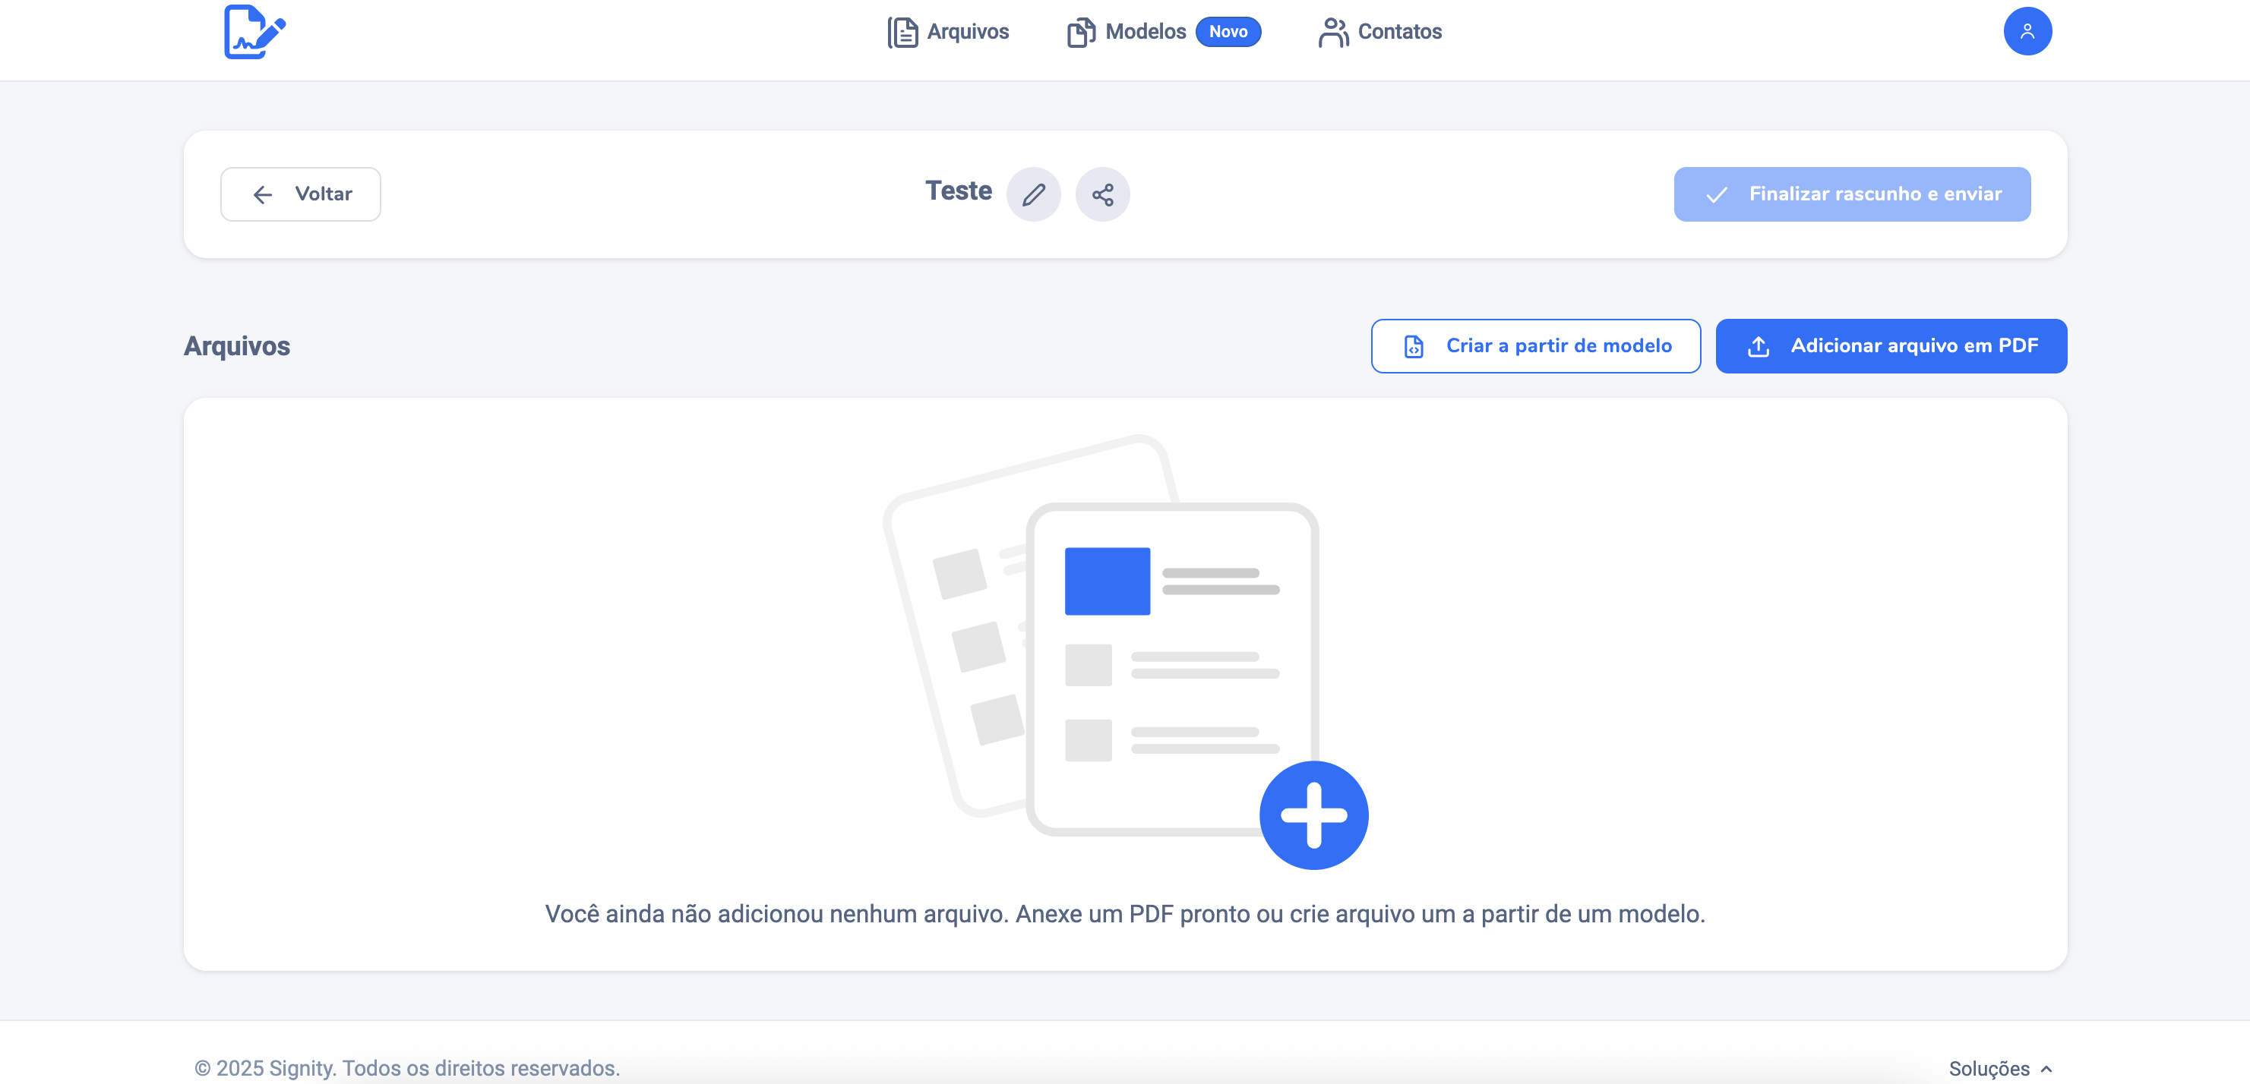Open the Contatos navigation menu
The width and height of the screenshot is (2250, 1084).
tap(1380, 33)
